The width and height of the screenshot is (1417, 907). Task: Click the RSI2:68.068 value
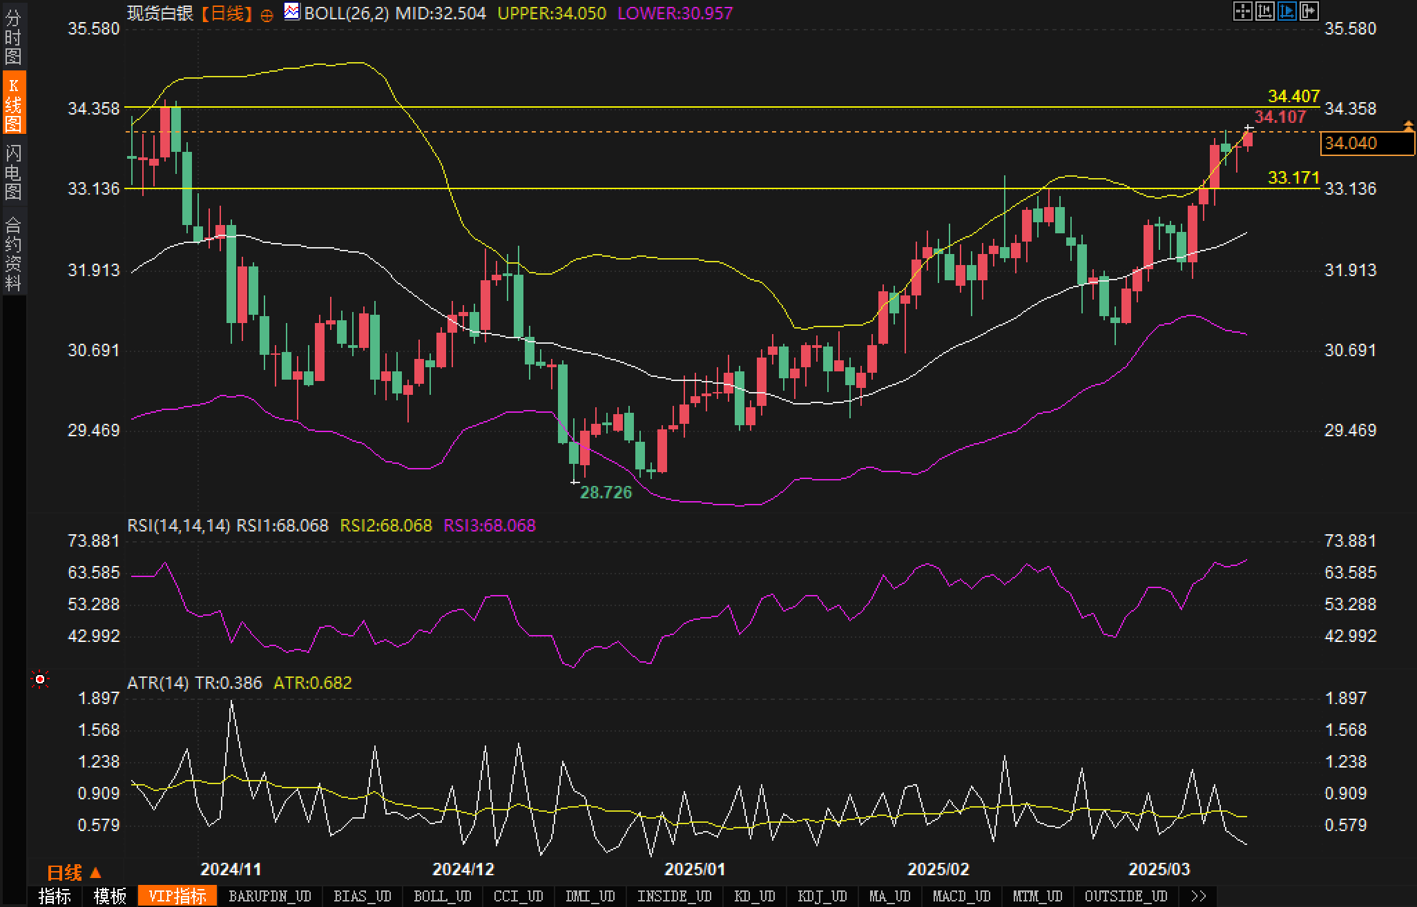click(x=386, y=525)
